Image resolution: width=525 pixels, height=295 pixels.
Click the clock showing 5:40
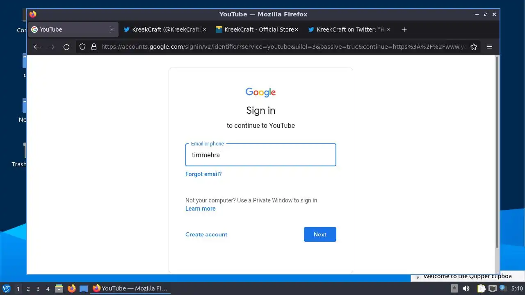pyautogui.click(x=517, y=288)
